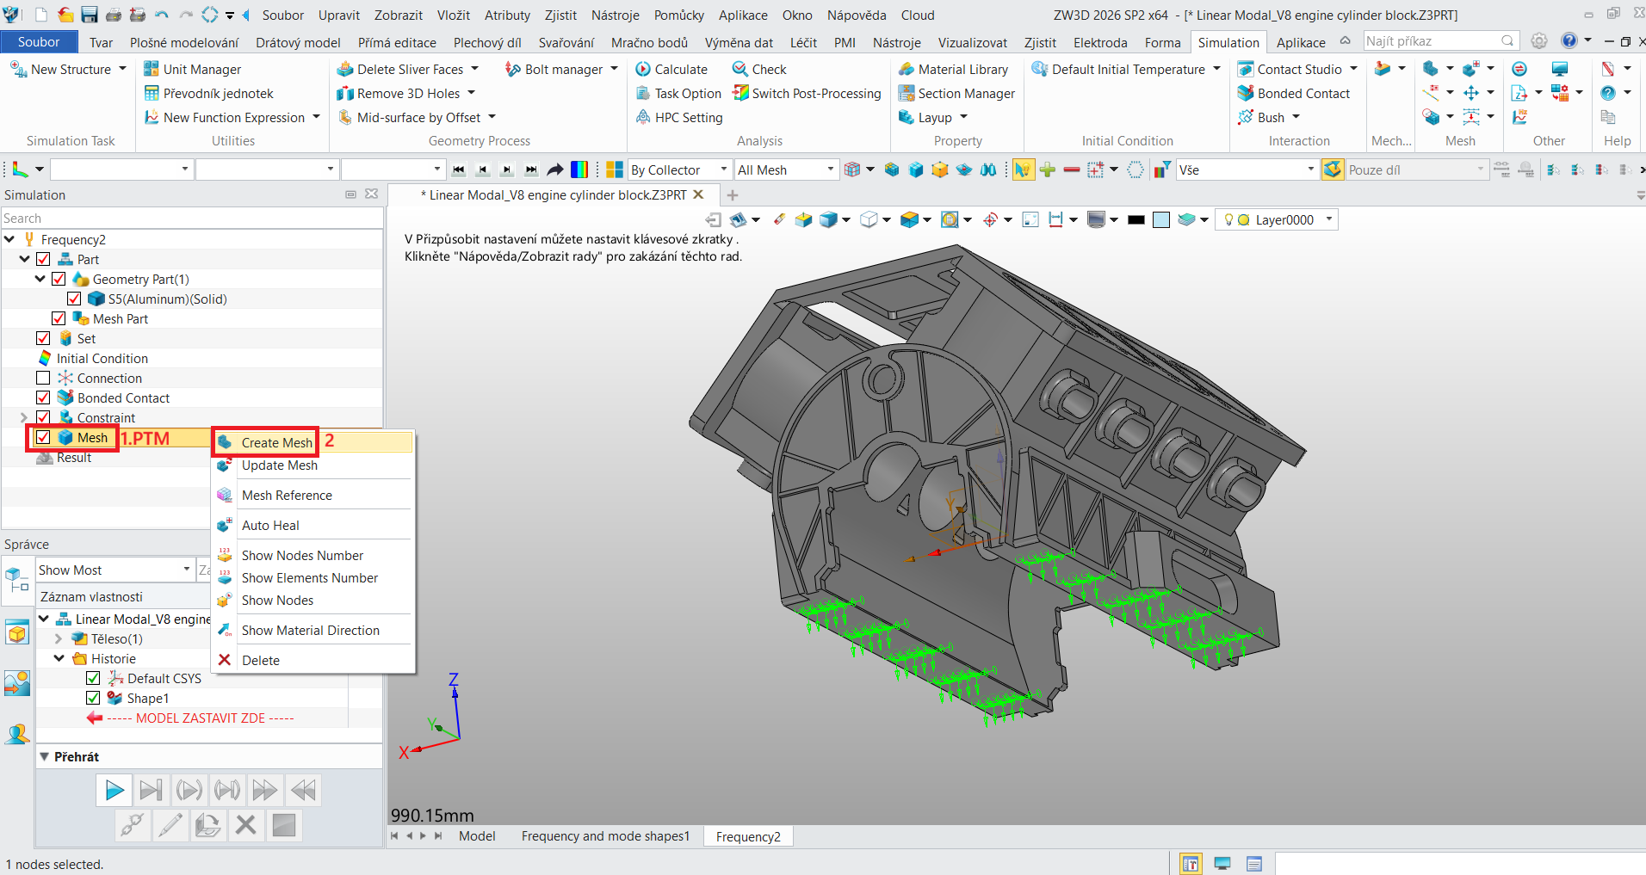Open the All Mesh dropdown
Image resolution: width=1646 pixels, height=875 pixels.
pos(786,169)
